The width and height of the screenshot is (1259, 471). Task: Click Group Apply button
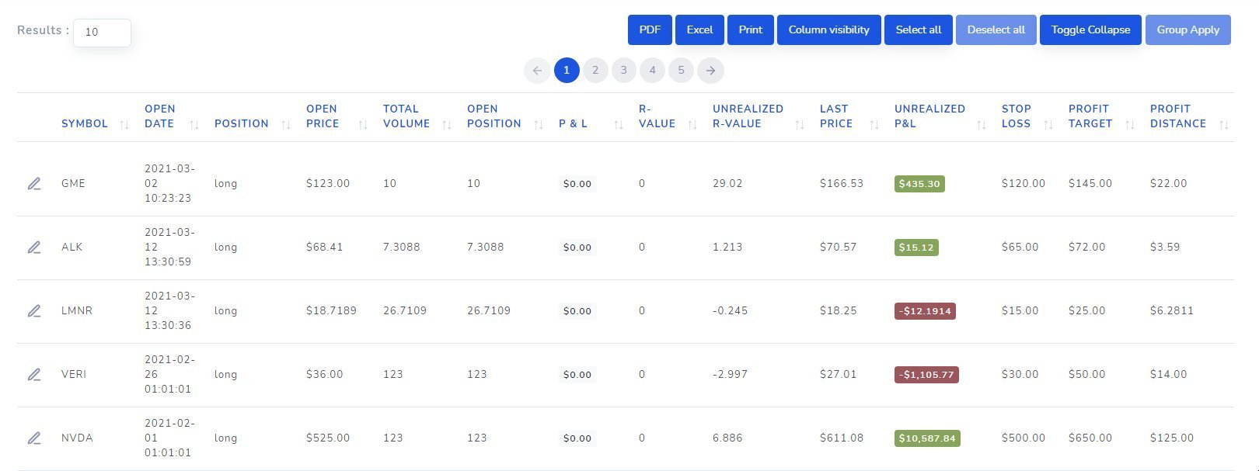click(x=1188, y=29)
